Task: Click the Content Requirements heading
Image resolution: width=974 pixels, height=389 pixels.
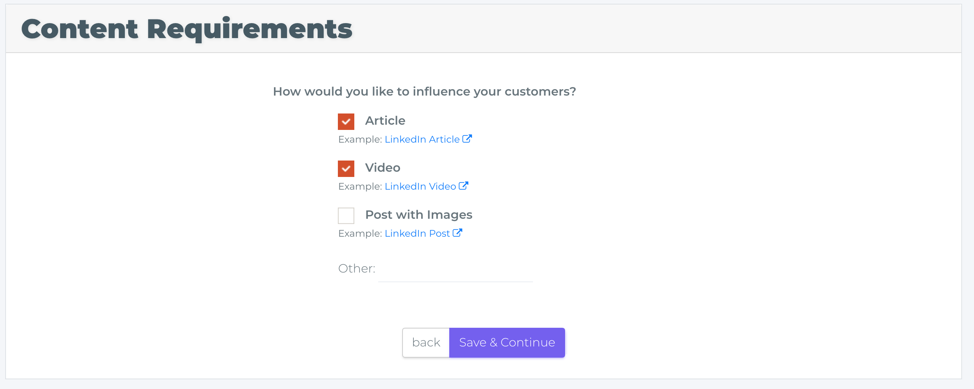Action: pos(187,29)
